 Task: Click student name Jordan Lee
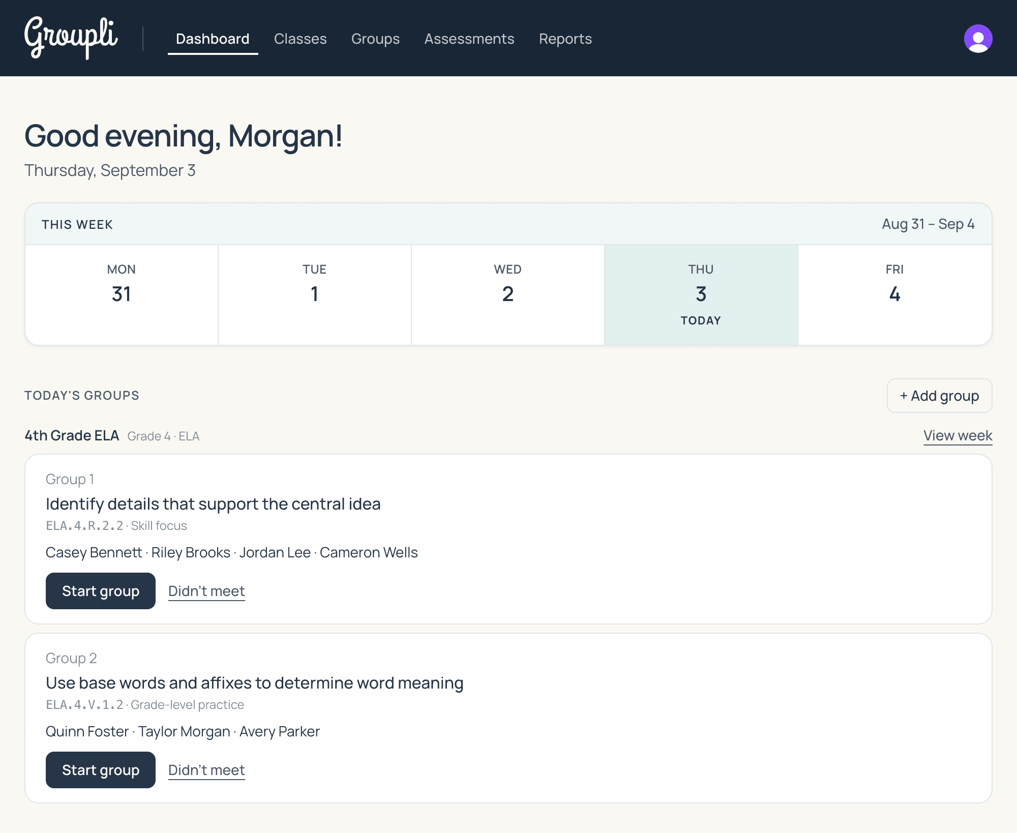pyautogui.click(x=275, y=553)
